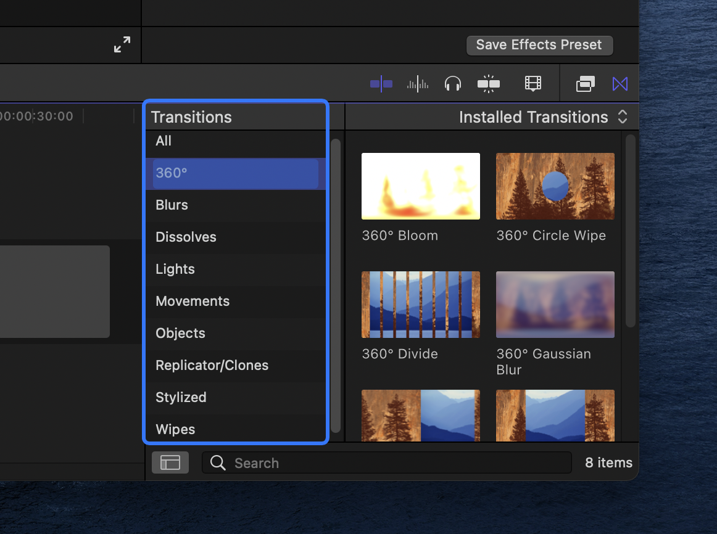
Task: Click the 00:00:30:00 timecode on the ruler
Action: pos(36,116)
